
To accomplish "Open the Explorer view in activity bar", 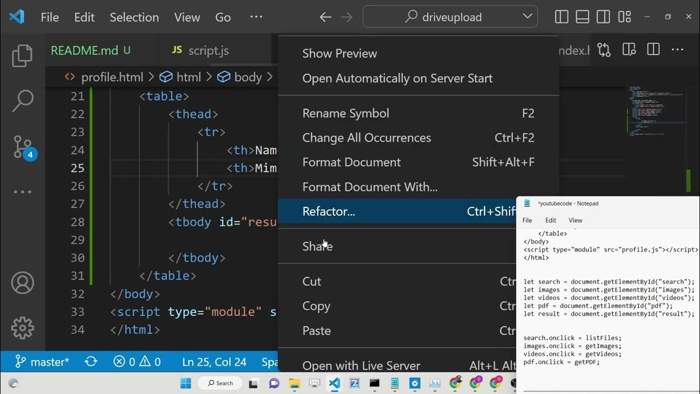I will 22,56.
